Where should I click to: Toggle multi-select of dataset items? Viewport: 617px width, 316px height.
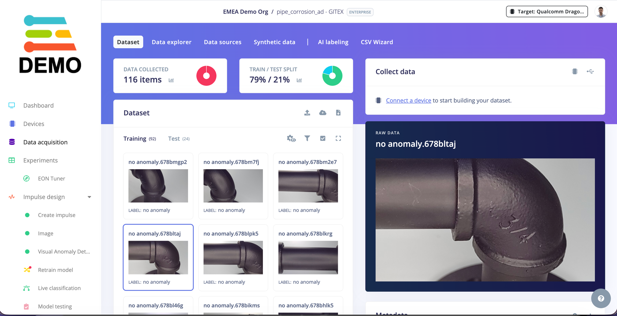pos(323,138)
